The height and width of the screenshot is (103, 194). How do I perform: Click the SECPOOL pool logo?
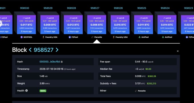[22, 37]
